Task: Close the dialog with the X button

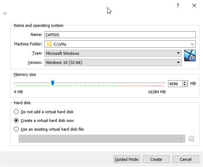Action: [194, 5]
